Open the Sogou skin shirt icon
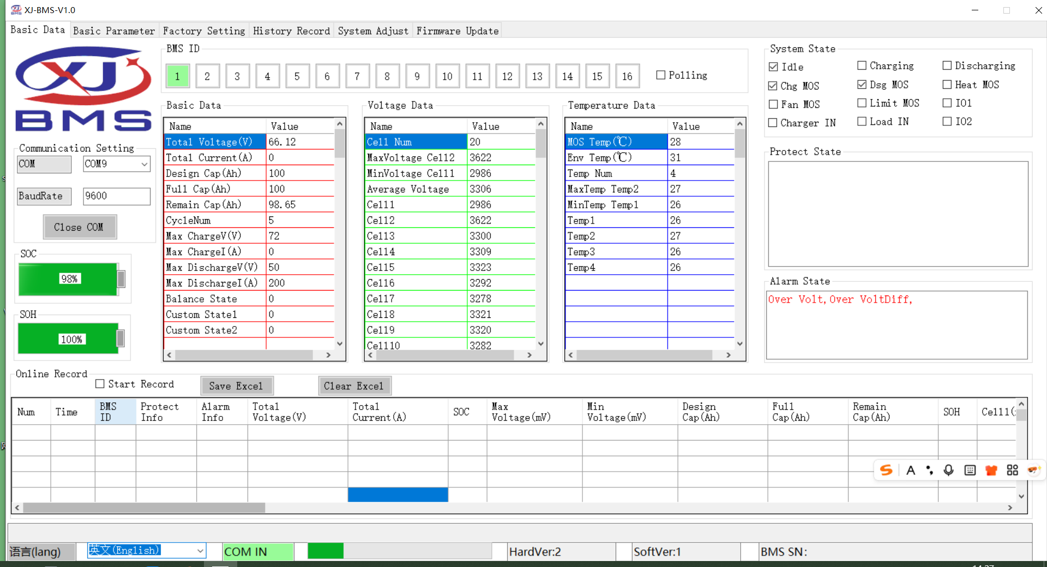Image resolution: width=1047 pixels, height=567 pixels. (991, 471)
